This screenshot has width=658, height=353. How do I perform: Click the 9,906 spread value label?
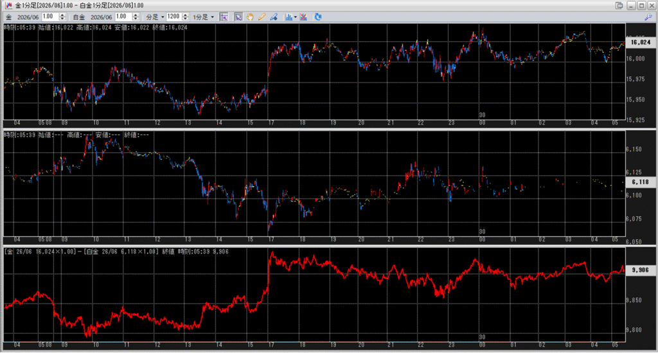pyautogui.click(x=640, y=270)
